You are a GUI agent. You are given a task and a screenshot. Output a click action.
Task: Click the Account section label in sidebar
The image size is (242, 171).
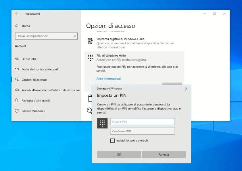click(21, 46)
